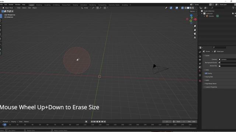Open the Render properties tab
Viewport: 236px width, 132px height.
click(200, 56)
